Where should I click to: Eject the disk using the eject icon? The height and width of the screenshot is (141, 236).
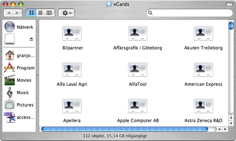click(x=31, y=39)
